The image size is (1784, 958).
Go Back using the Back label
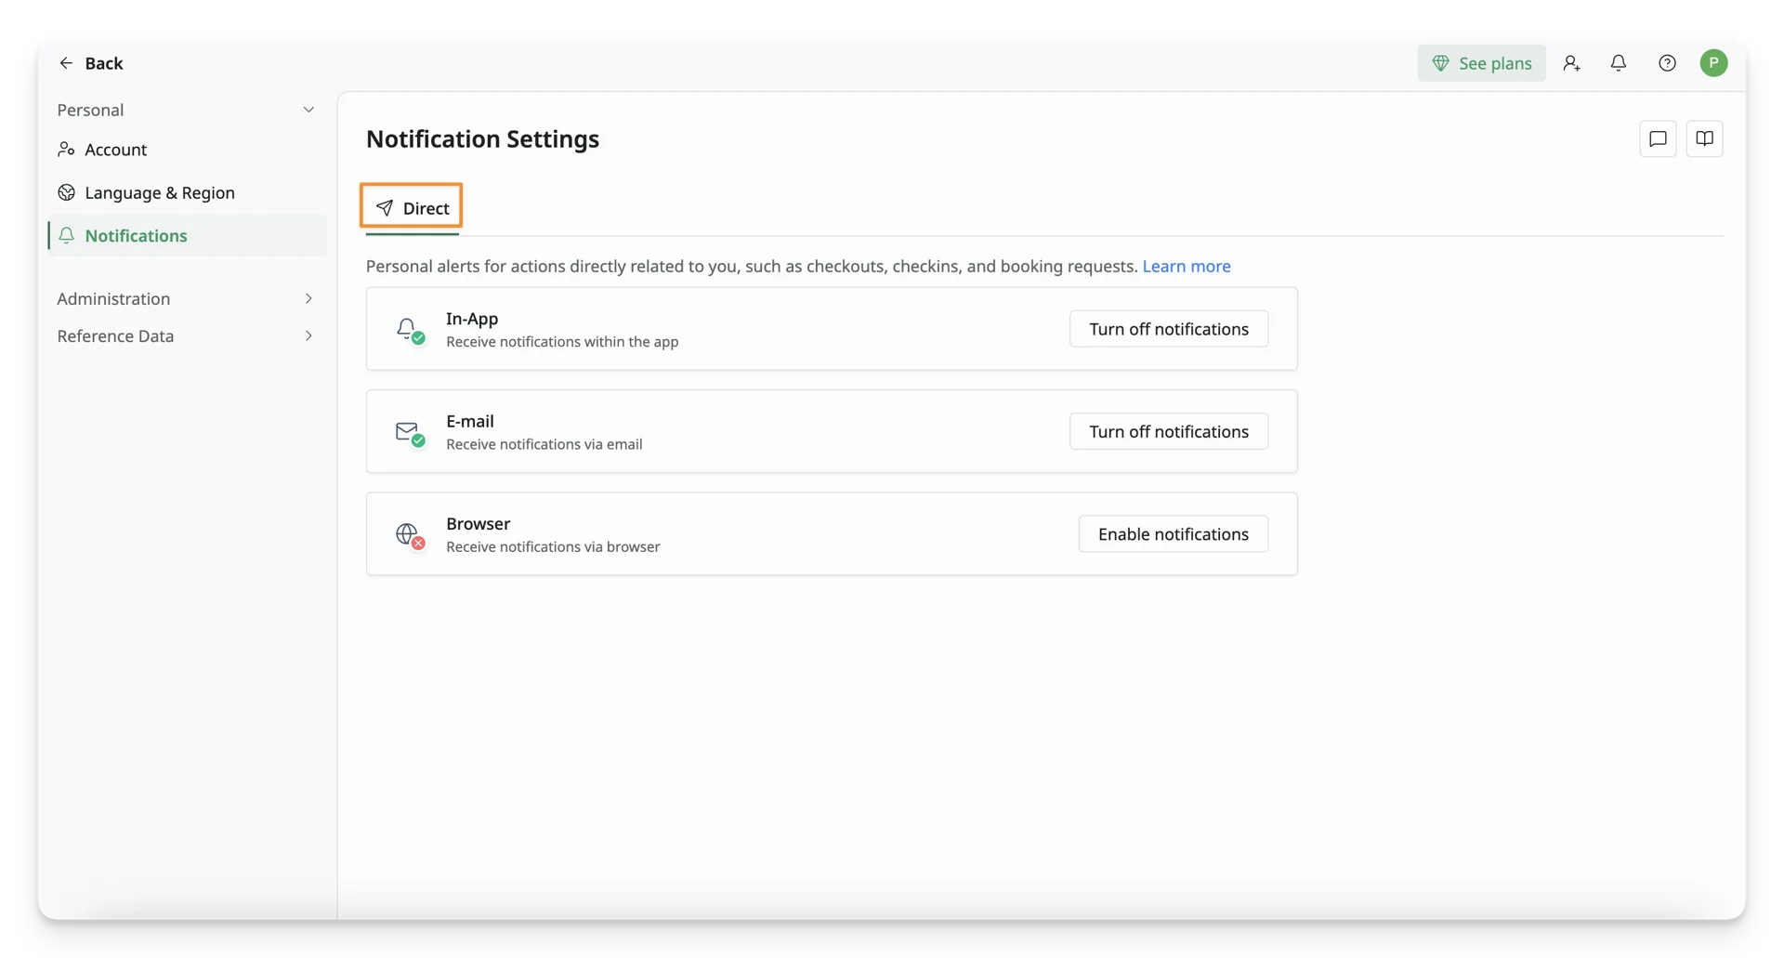[x=104, y=63]
